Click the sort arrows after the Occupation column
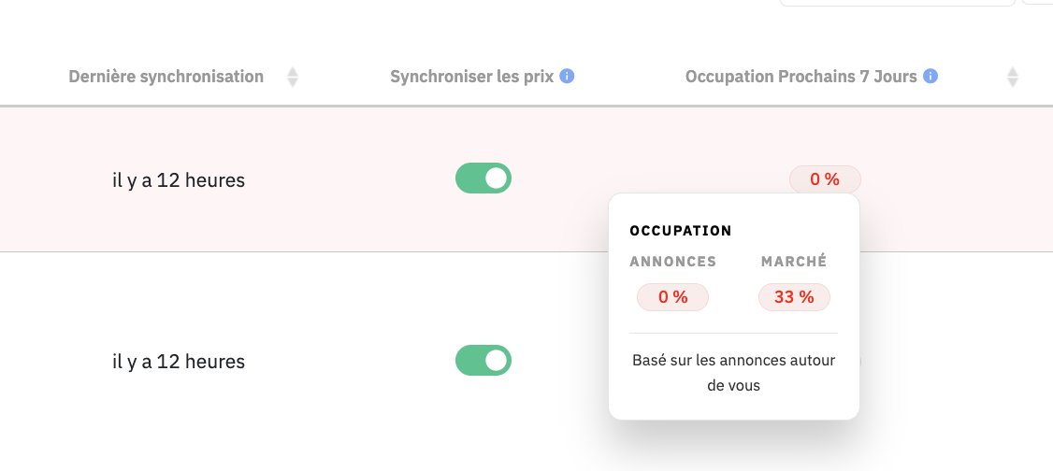Image resolution: width=1053 pixels, height=471 pixels. click(1012, 78)
